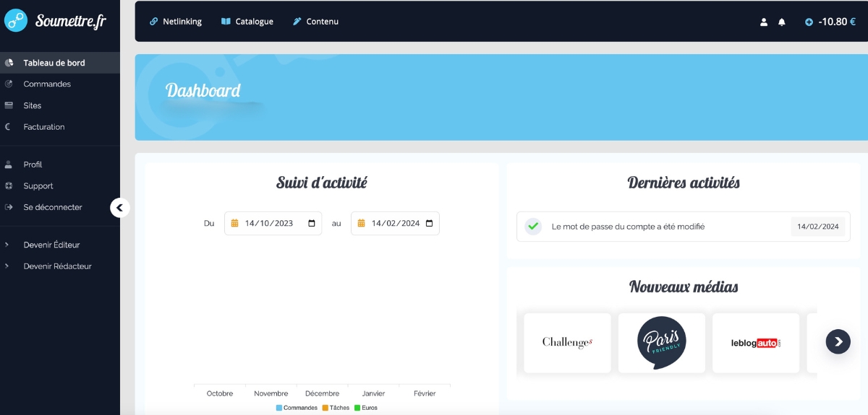
Task: Open the Facturation page link
Action: pos(44,127)
